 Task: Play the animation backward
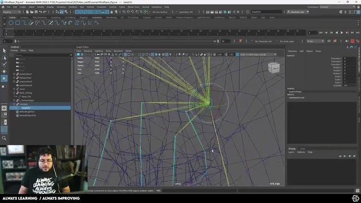pos(337,33)
